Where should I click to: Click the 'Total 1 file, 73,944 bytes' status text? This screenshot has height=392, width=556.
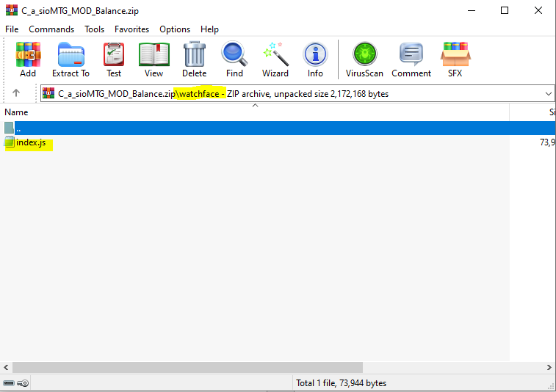[x=341, y=383]
